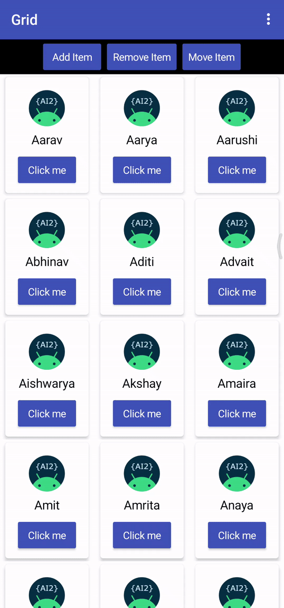Tap the Grid title in app bar
The image size is (284, 608).
(x=25, y=19)
